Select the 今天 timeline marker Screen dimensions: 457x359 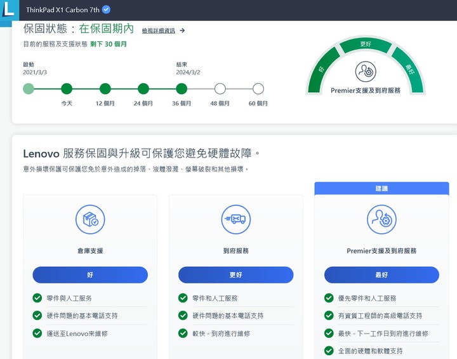point(67,89)
